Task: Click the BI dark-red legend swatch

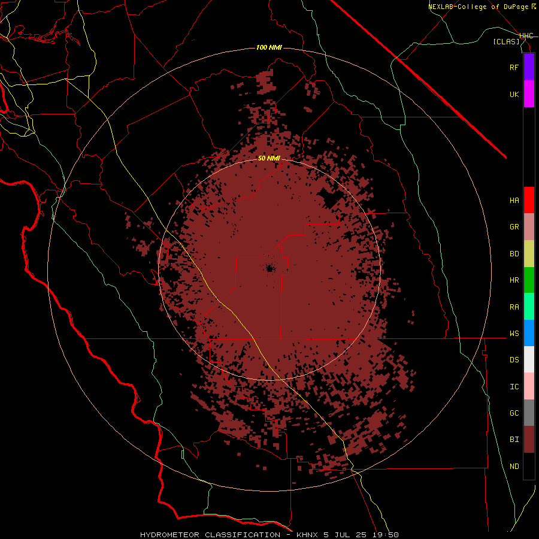Action: click(529, 440)
